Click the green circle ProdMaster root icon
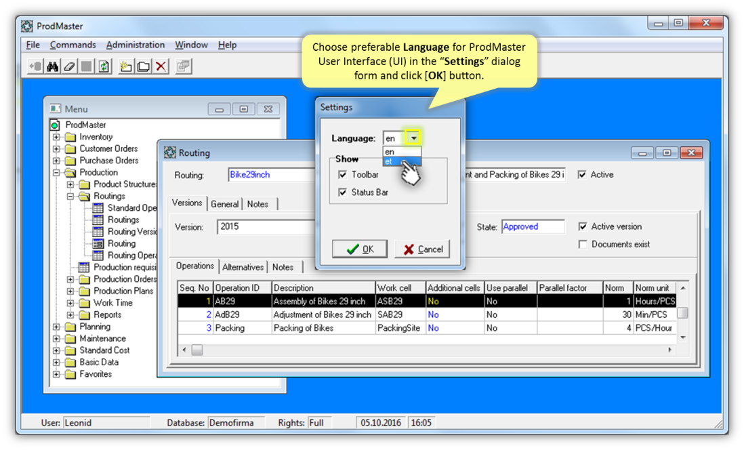The image size is (744, 450). click(55, 125)
